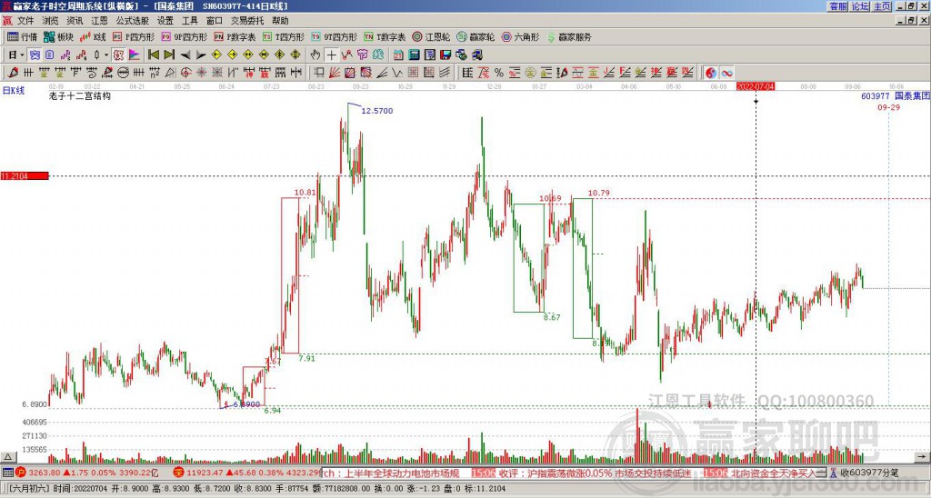The height and width of the screenshot is (498, 931).
Task: Toggle the red flag icon
Action: (135, 55)
